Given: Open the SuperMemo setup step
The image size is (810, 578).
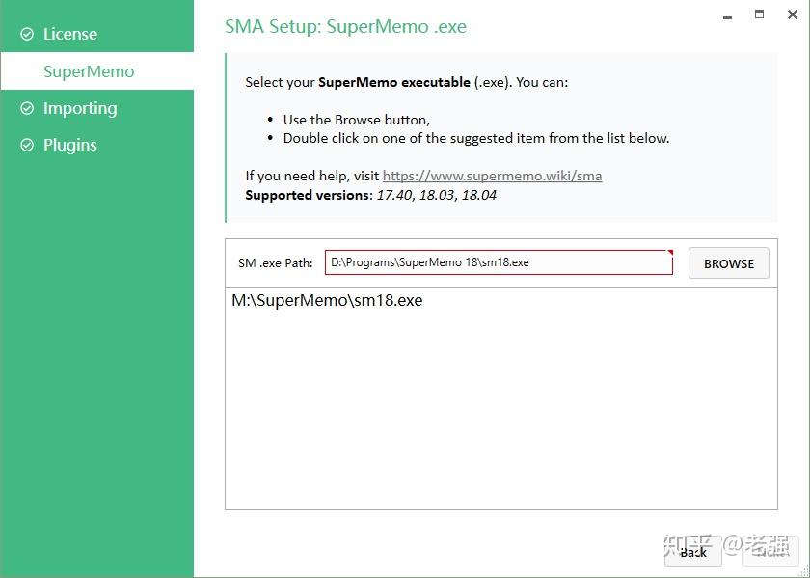Looking at the screenshot, I should [90, 70].
